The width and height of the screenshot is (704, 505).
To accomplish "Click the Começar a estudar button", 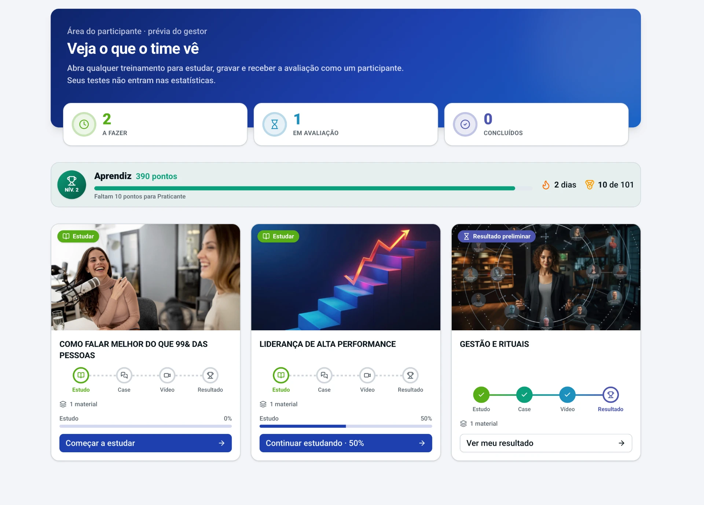I will [x=146, y=443].
